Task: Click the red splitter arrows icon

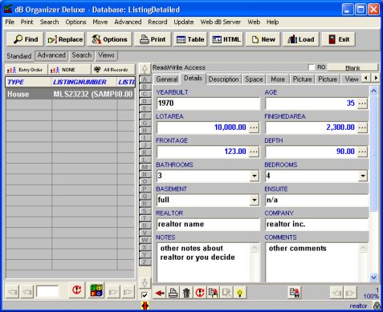Action: pos(145,306)
